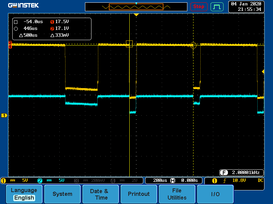The height and width of the screenshot is (204, 273).
Task: Click the GW Instek logo
Action: 24,5
